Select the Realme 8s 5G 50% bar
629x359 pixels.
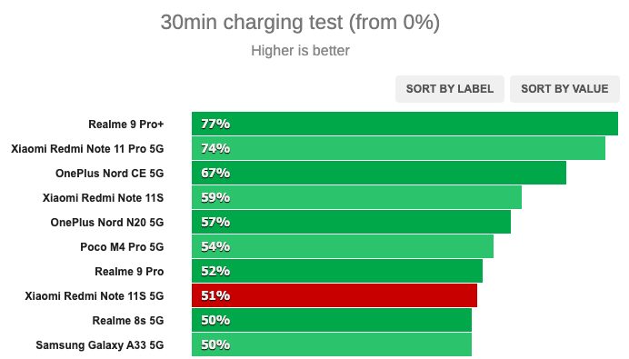[332, 320]
